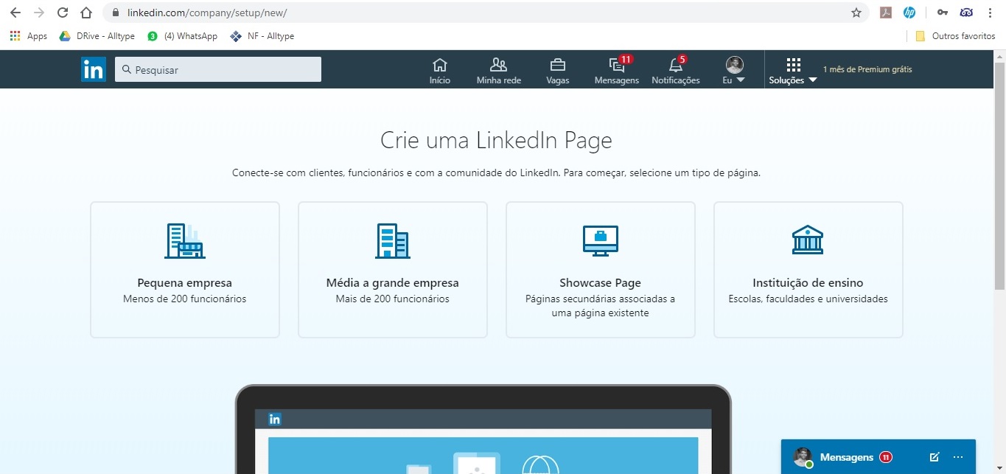1006x474 pixels.
Task: Open the three-dots options in Mensagens bar
Action: (958, 457)
